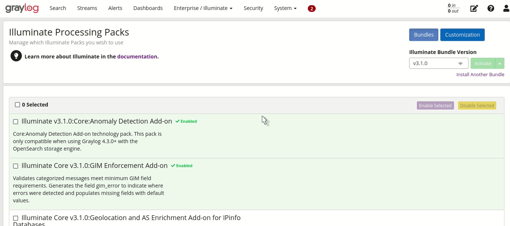Click the Illuminate Processing Packs heading

(69, 32)
